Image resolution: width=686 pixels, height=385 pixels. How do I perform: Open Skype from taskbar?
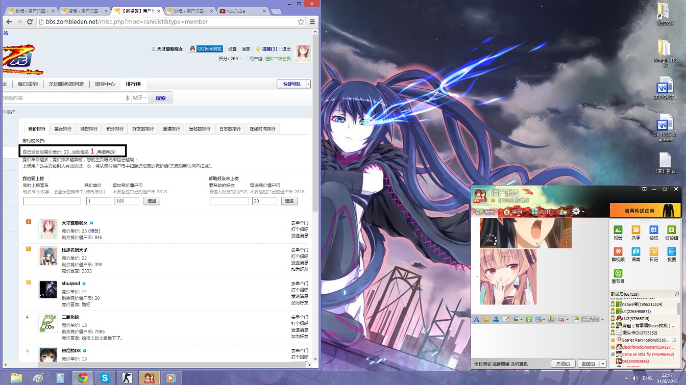click(105, 378)
